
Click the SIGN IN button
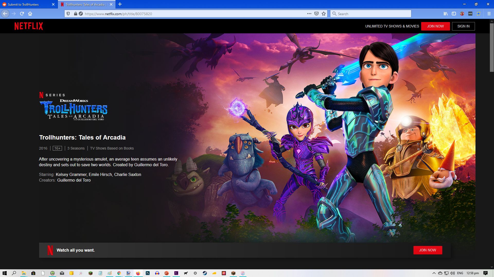click(463, 26)
